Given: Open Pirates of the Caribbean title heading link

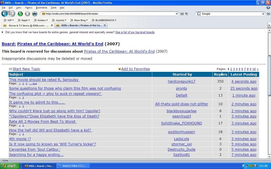Looking at the screenshot, I should (60, 44).
